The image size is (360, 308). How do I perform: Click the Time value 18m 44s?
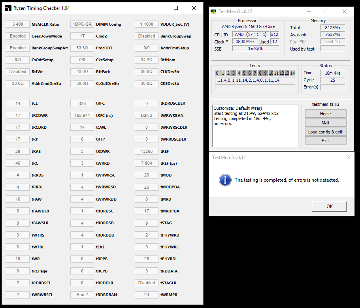[332, 73]
